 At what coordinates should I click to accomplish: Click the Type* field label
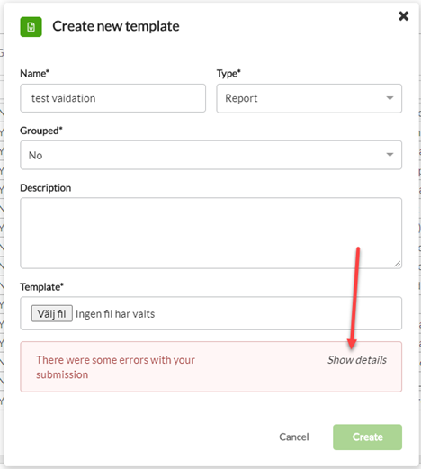[228, 73]
